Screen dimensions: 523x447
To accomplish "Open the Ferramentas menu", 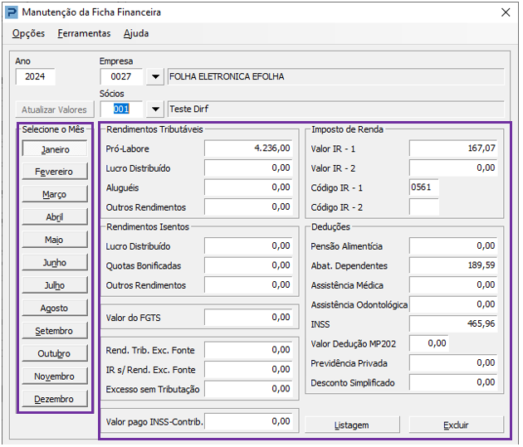I will point(84,34).
